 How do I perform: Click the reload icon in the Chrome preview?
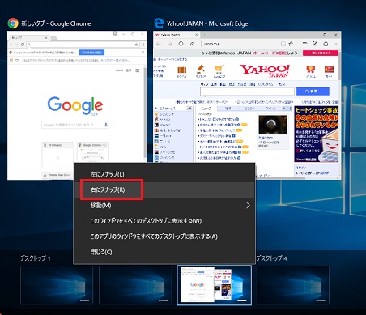pos(23,45)
